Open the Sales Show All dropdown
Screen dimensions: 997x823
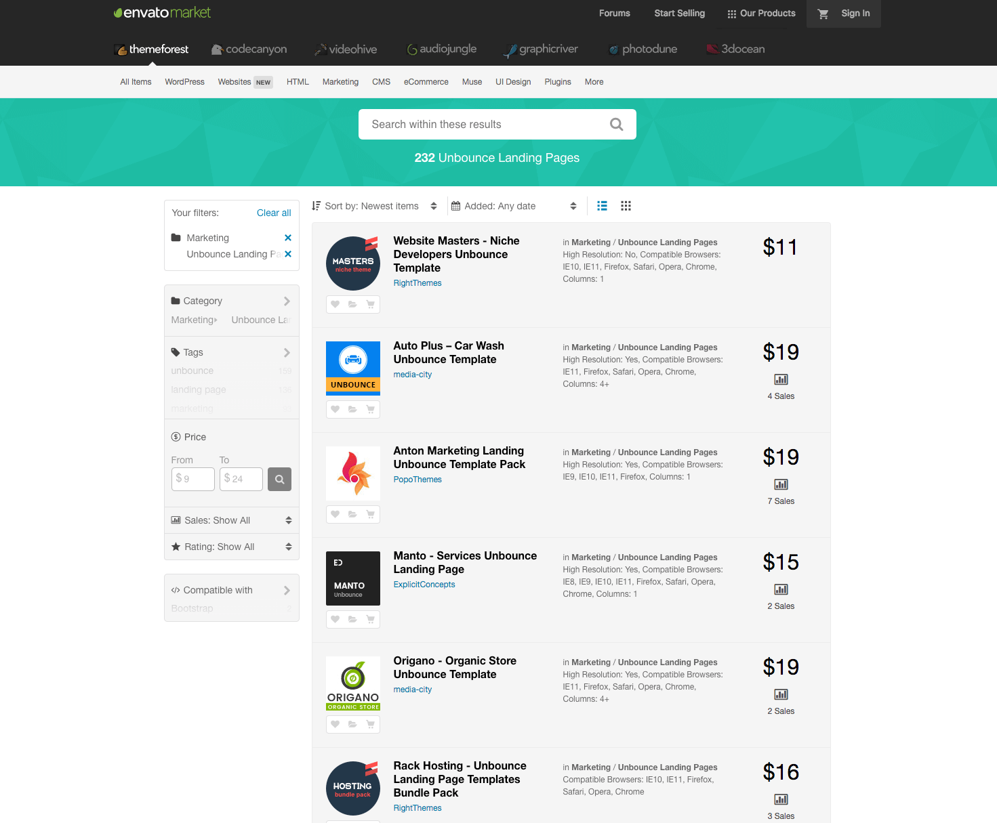point(231,520)
